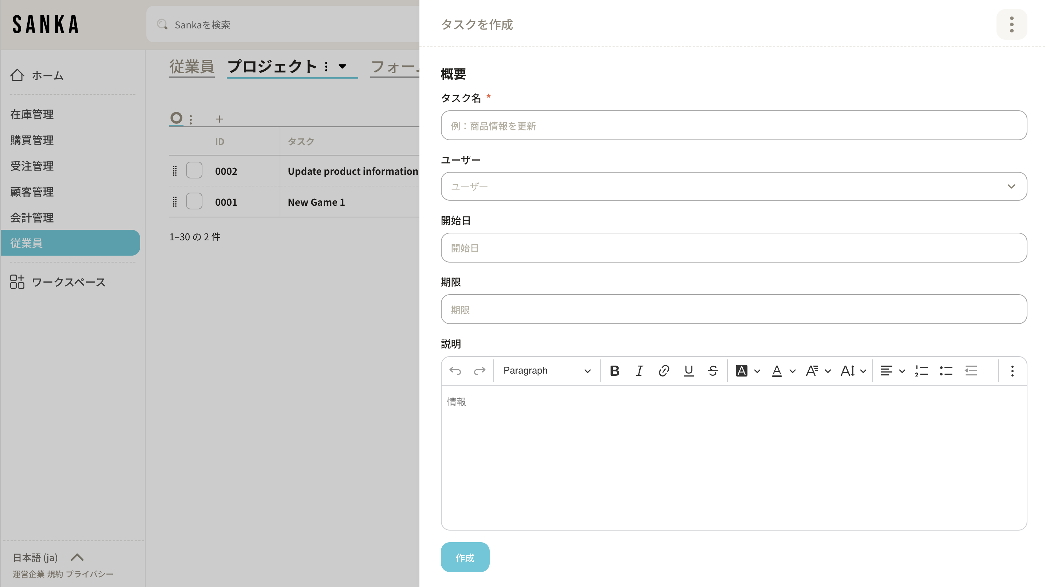The height and width of the screenshot is (587, 1046).
Task: Open the 運営企業 link
Action: pyautogui.click(x=28, y=574)
